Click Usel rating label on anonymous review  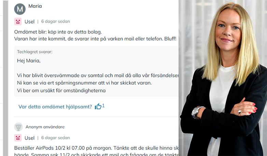[x=29, y=138]
